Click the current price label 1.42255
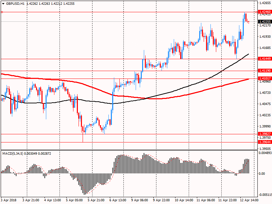Image resolution: width=272 pixels, height=204 pixels. [265, 21]
